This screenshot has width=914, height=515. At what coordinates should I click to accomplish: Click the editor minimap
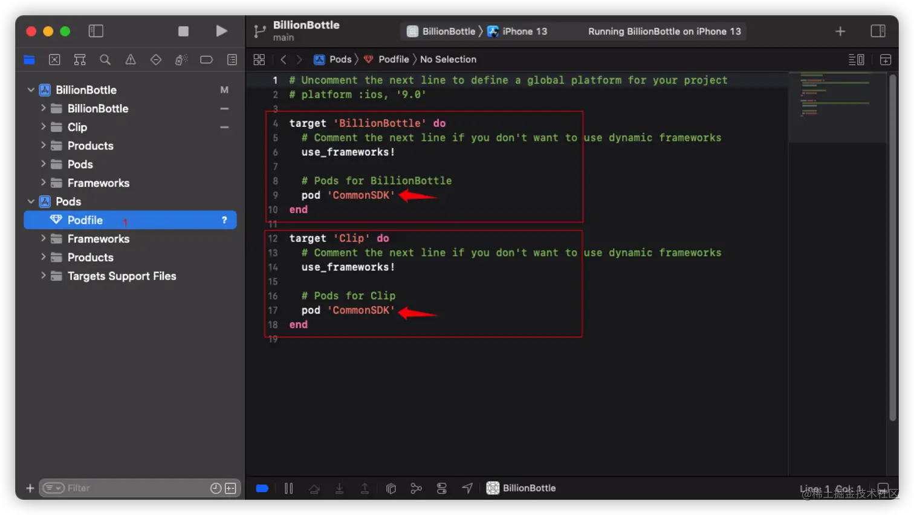837,108
